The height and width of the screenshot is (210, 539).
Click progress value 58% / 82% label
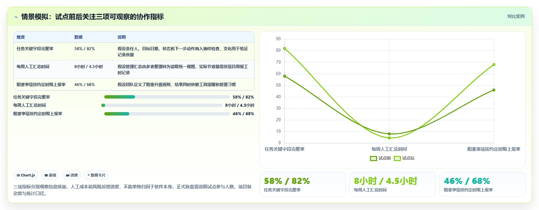point(243,97)
